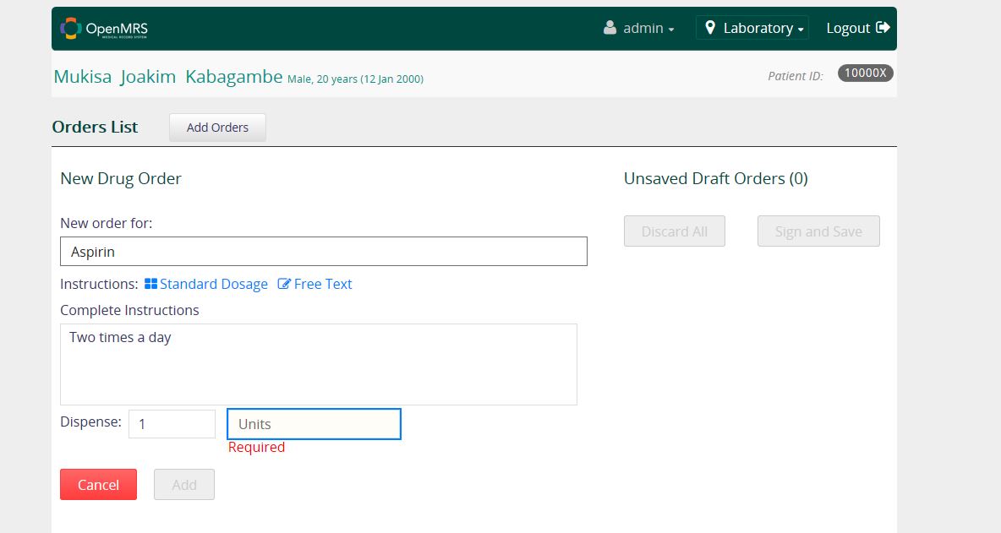
Task: Click the patient ID badge 10000X
Action: 865,73
